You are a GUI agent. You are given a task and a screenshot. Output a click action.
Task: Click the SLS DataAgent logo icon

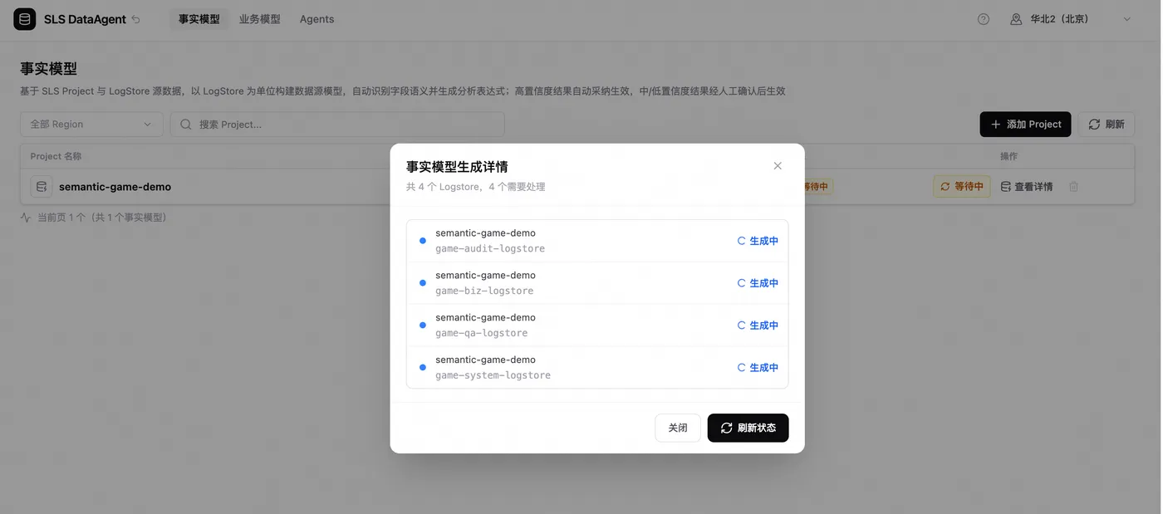click(25, 19)
